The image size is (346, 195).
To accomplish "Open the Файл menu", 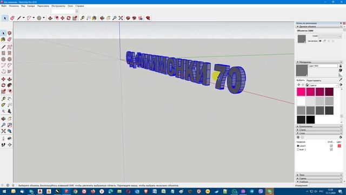I will coord(4,6).
